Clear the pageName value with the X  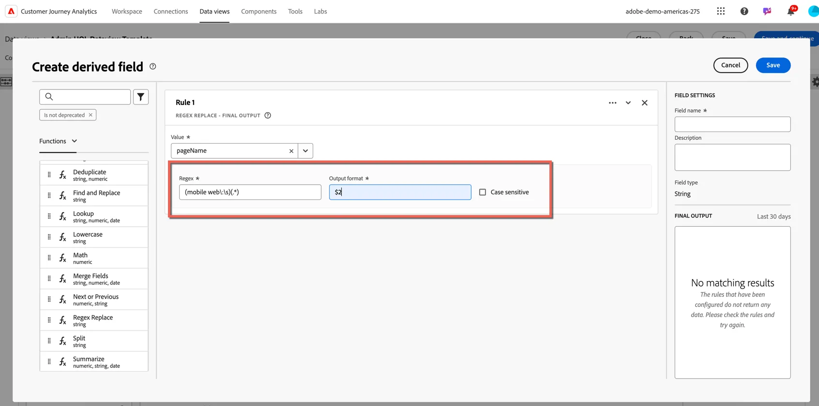coord(291,151)
